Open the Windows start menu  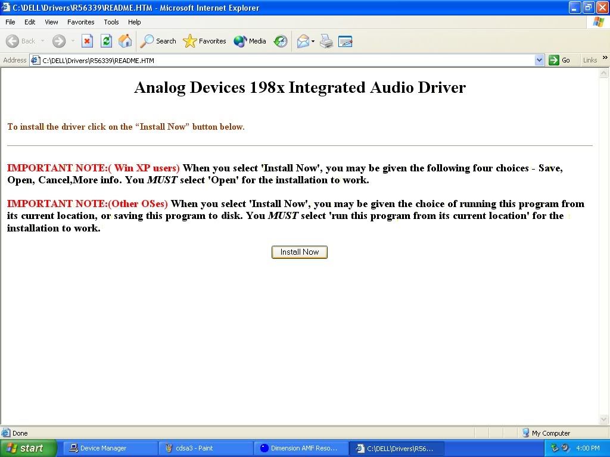[28, 448]
